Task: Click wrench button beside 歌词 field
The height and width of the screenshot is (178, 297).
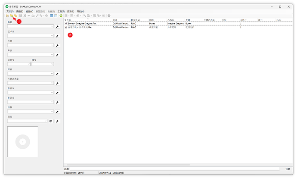Action: coord(57,121)
